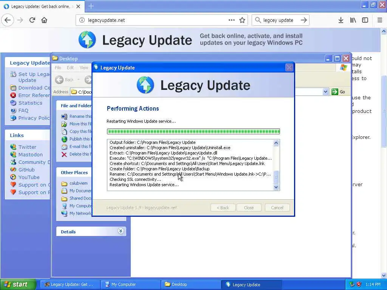Image resolution: width=387 pixels, height=290 pixels.
Task: Open Shared Documents in Other Places
Action: point(76,198)
